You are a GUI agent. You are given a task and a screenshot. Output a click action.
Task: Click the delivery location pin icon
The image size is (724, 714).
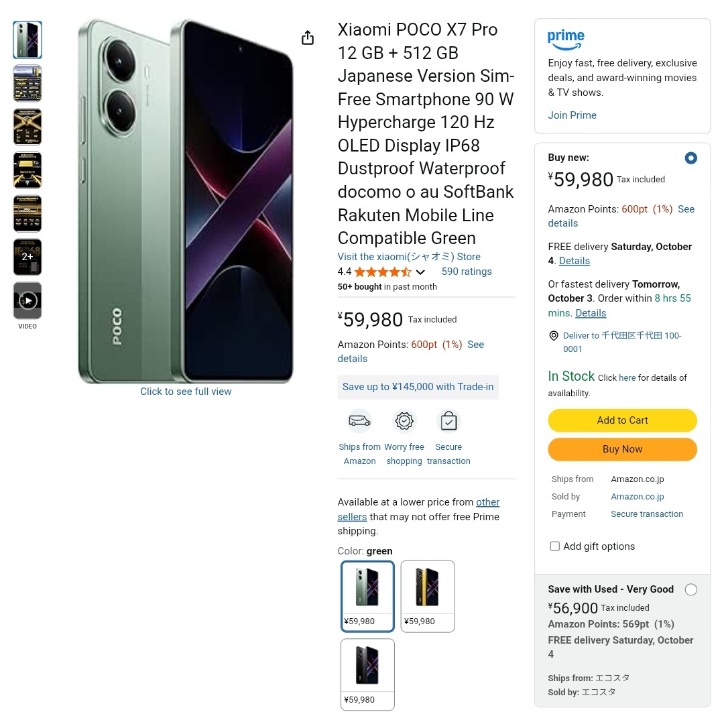point(554,336)
